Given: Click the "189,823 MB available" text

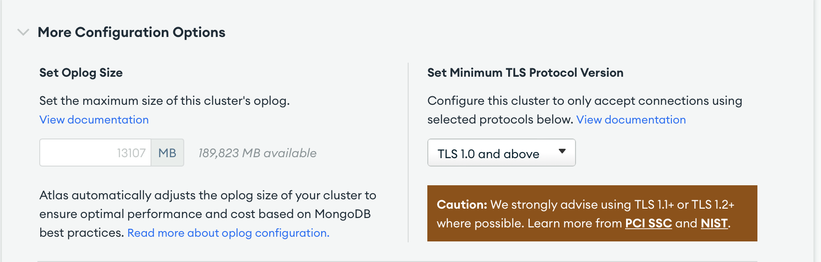Looking at the screenshot, I should tap(257, 153).
